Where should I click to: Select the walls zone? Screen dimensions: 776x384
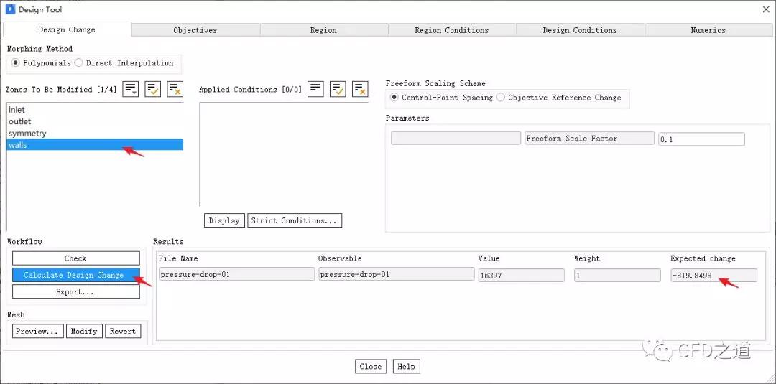pos(95,145)
